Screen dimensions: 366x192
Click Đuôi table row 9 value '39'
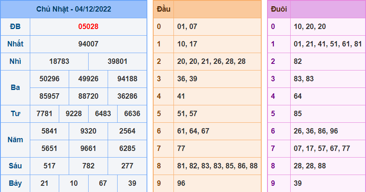tap(298, 183)
